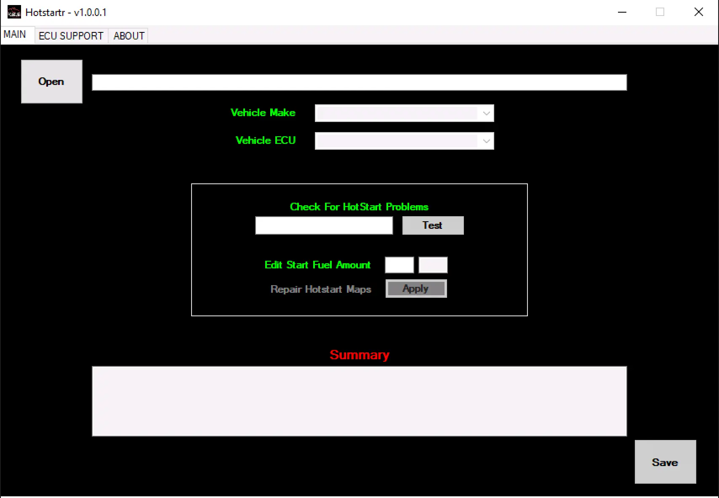
Task: Click the Vehicle ECU dropdown arrow
Action: click(x=486, y=140)
